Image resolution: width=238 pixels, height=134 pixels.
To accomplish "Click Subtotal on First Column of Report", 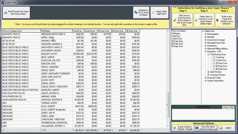I will (141, 12).
